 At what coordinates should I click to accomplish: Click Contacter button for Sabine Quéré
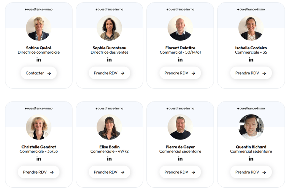pos(38,73)
